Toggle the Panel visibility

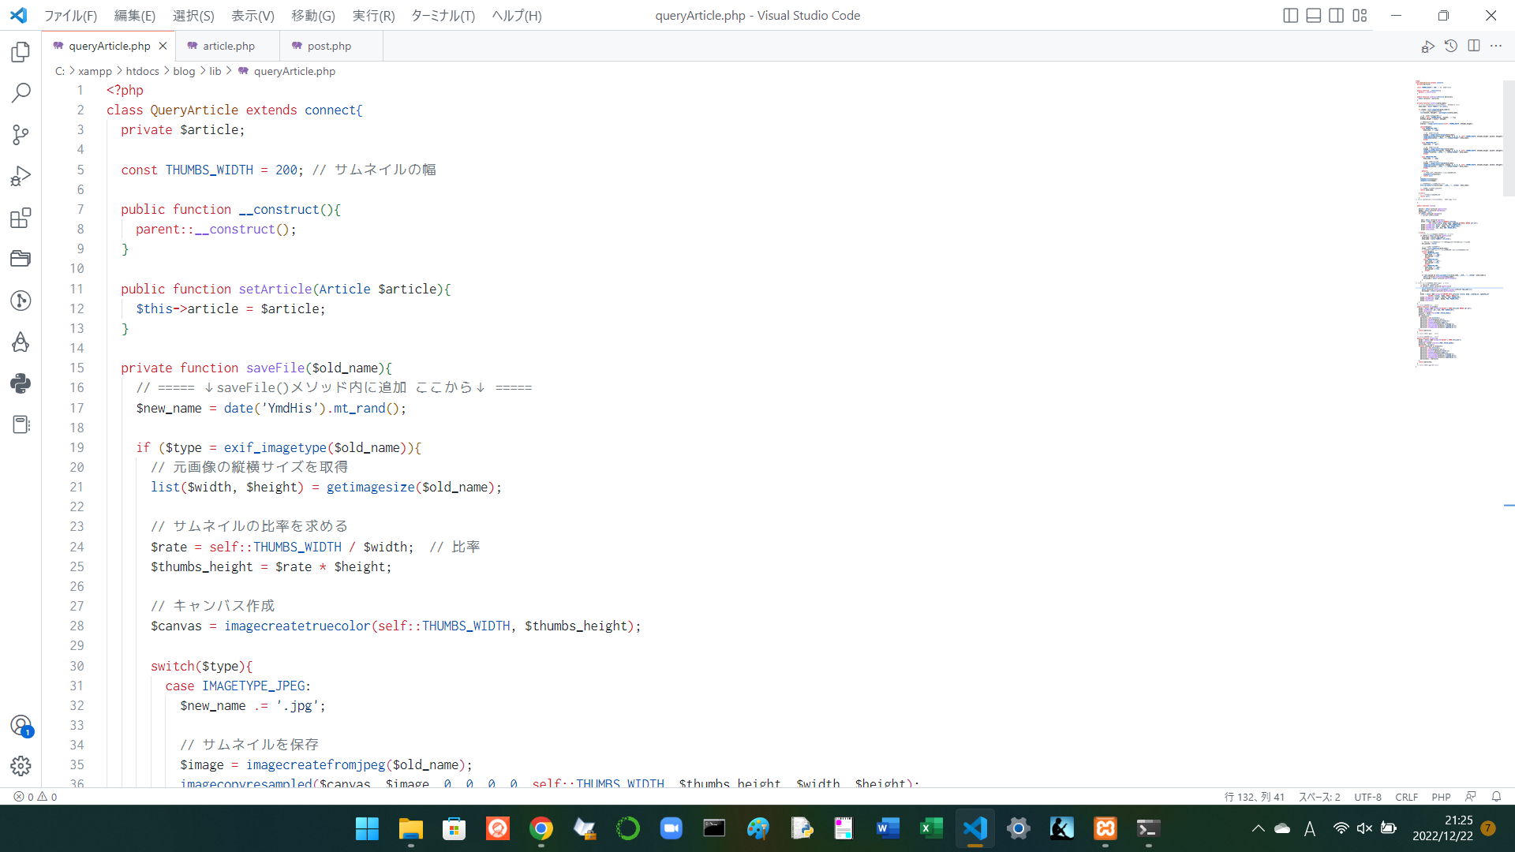pos(1313,15)
